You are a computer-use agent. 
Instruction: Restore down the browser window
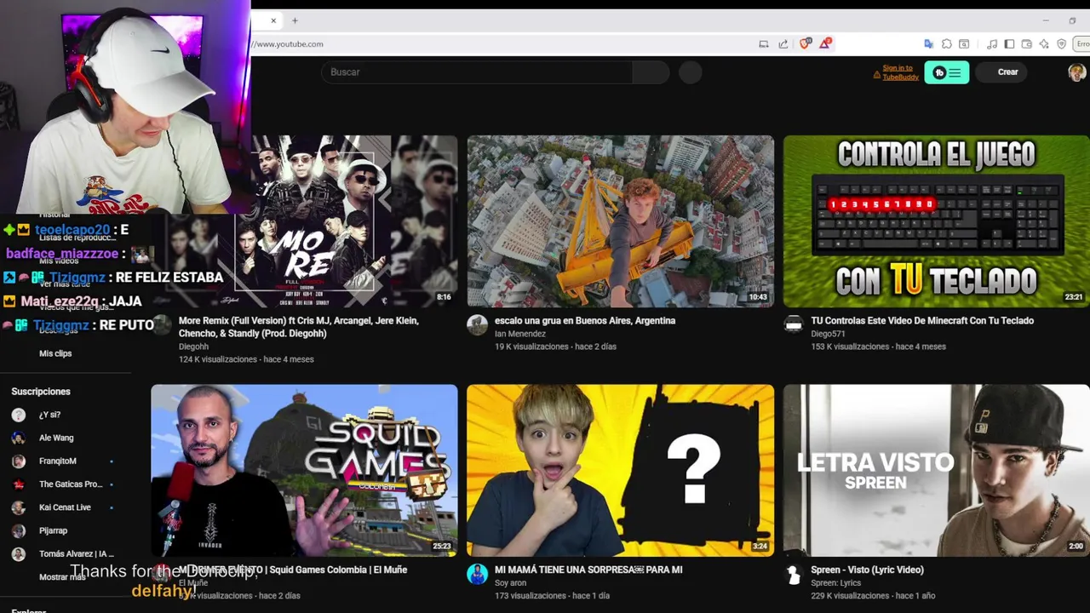[1072, 20]
